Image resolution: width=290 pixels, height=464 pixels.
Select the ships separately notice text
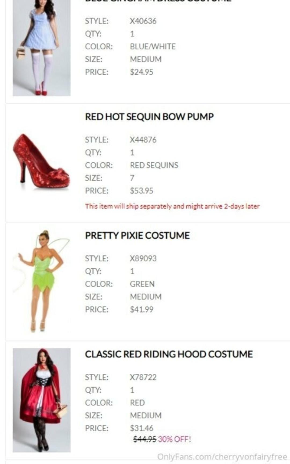click(172, 206)
